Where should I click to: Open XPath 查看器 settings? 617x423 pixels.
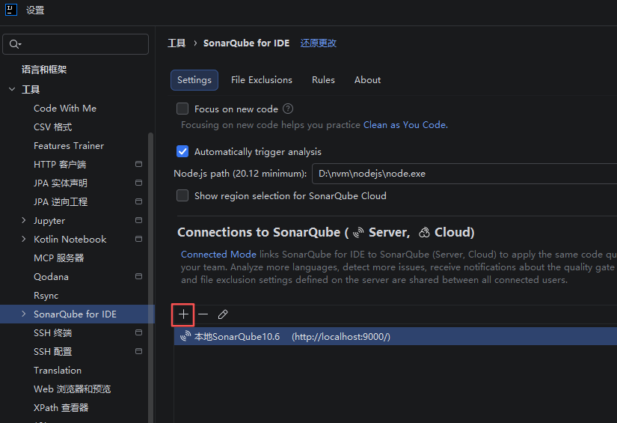pos(61,407)
